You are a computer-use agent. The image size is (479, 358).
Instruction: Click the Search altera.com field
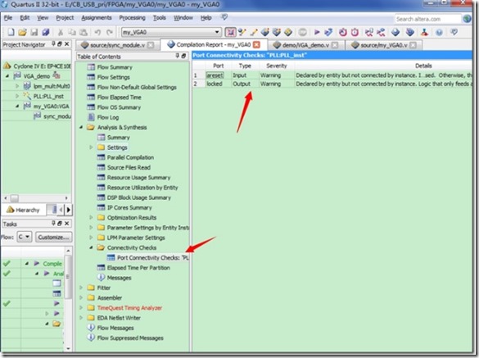tap(427, 19)
